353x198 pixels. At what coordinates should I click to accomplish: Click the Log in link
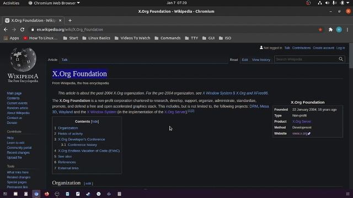tap(340, 48)
